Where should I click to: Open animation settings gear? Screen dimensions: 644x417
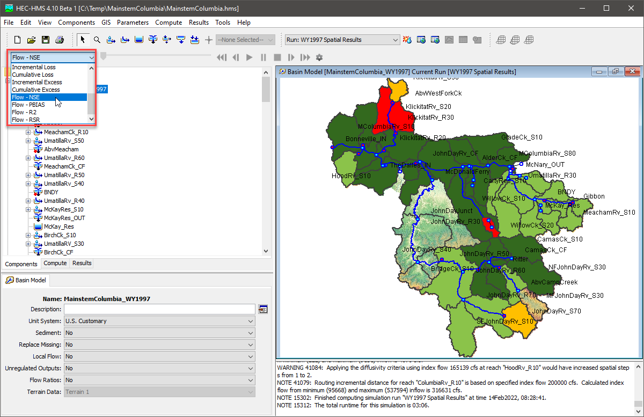(319, 57)
